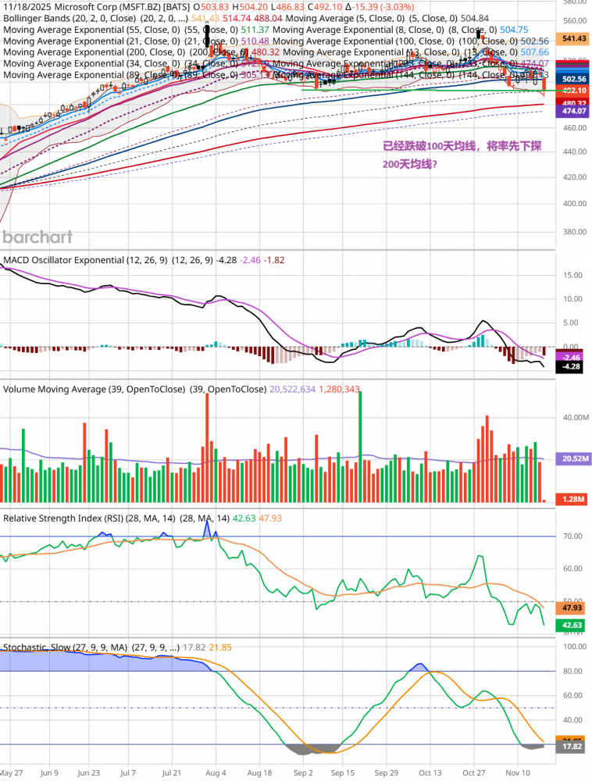Click the orange 47.93 RSI axis badge

pyautogui.click(x=572, y=608)
